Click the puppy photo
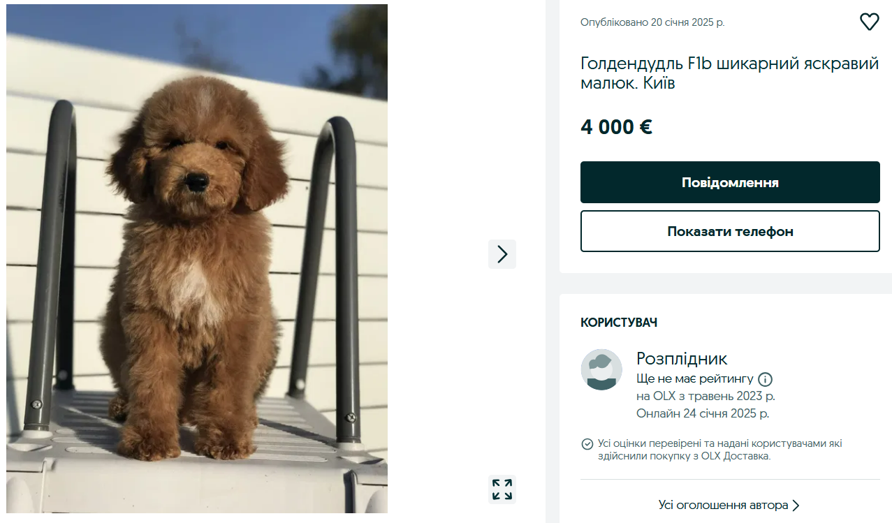The image size is (892, 523). point(196,262)
